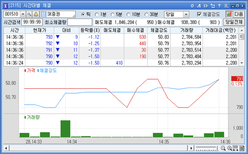The image size is (248, 154).
Task: Click the chart zoom slider track
Action: [206, 148]
